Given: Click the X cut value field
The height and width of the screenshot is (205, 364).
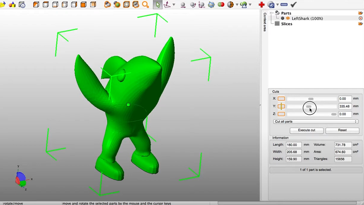Looking at the screenshot, I should tap(345, 99).
